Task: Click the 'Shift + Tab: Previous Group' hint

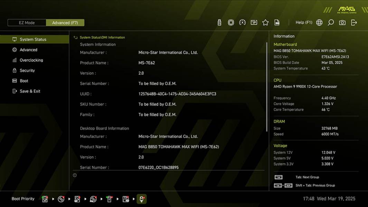Action: pos(315,185)
